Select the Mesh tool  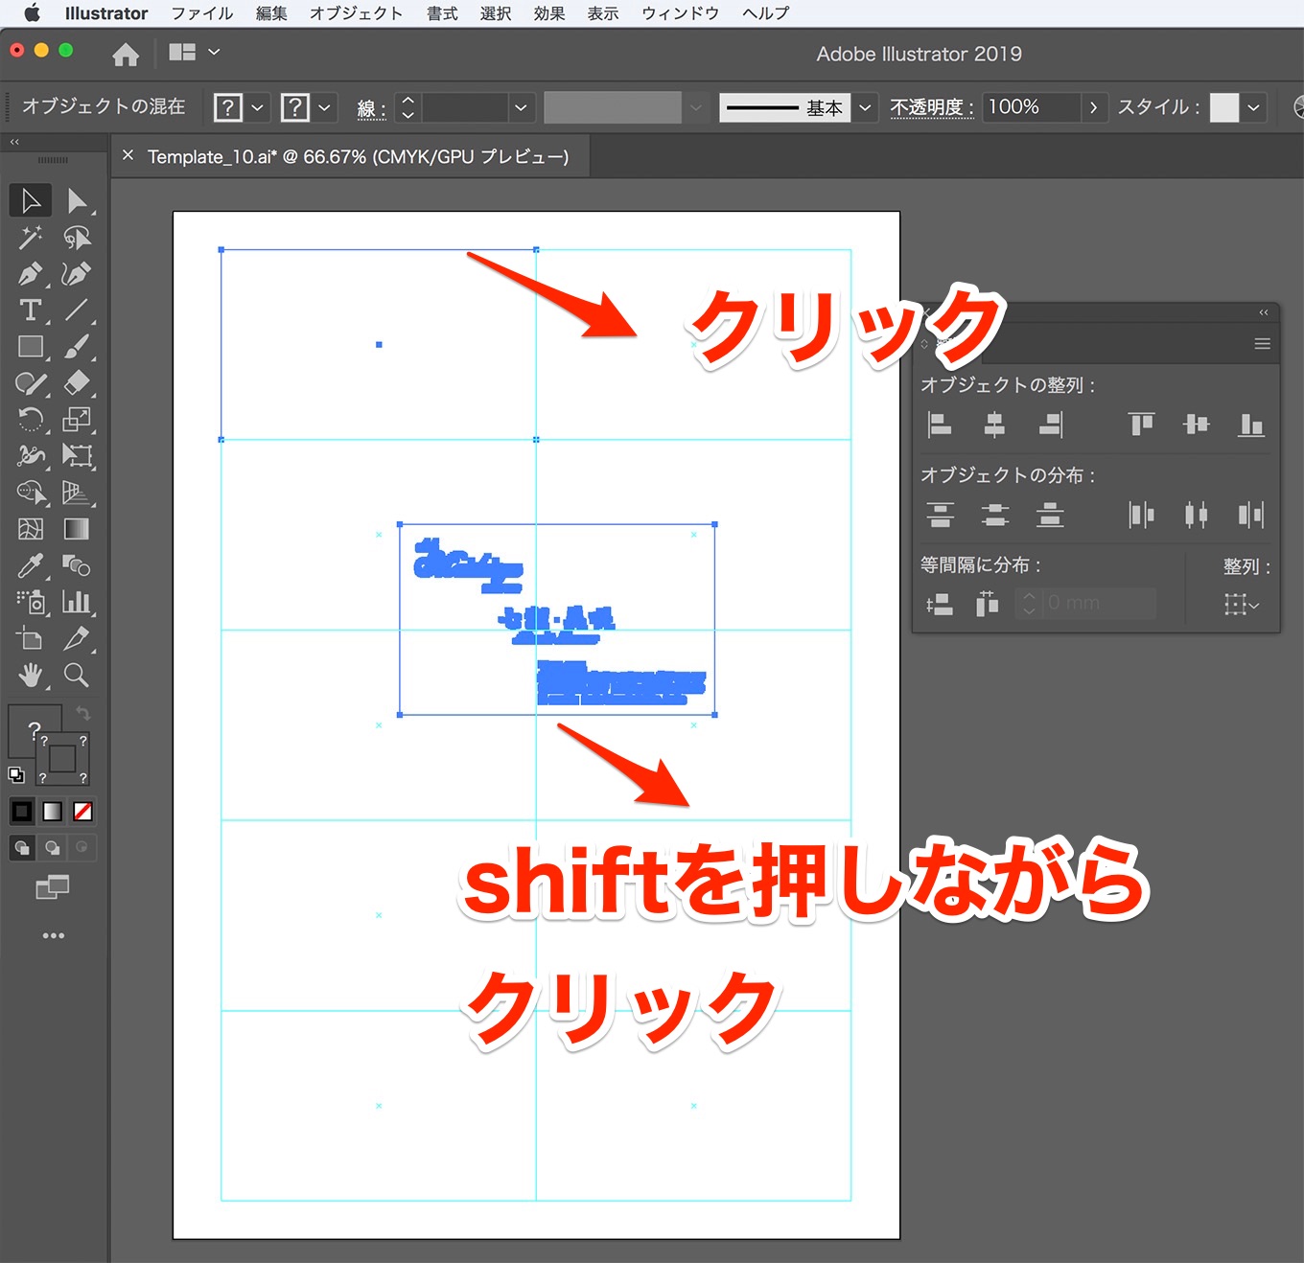[31, 529]
